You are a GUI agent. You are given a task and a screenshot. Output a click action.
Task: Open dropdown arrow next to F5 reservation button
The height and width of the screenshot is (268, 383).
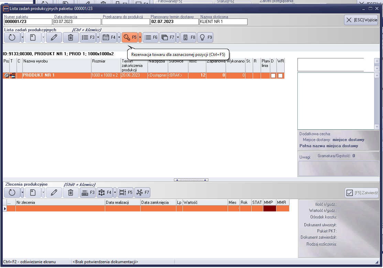click(x=140, y=37)
